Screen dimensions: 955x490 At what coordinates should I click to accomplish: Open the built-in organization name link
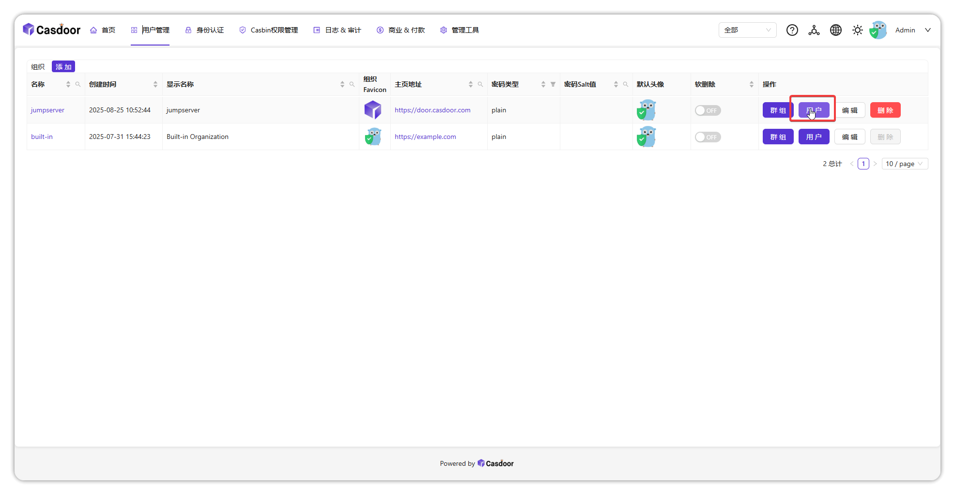click(x=42, y=137)
